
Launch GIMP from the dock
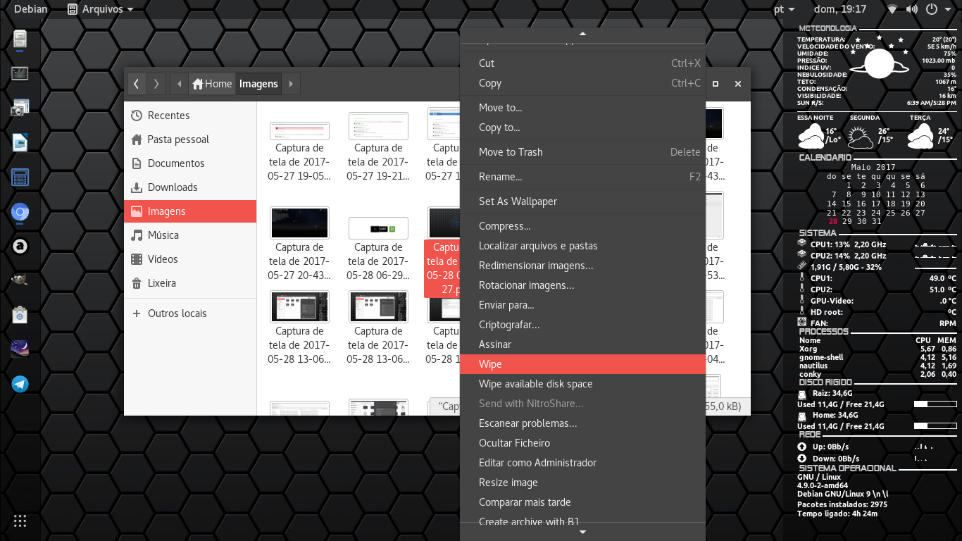[20, 280]
